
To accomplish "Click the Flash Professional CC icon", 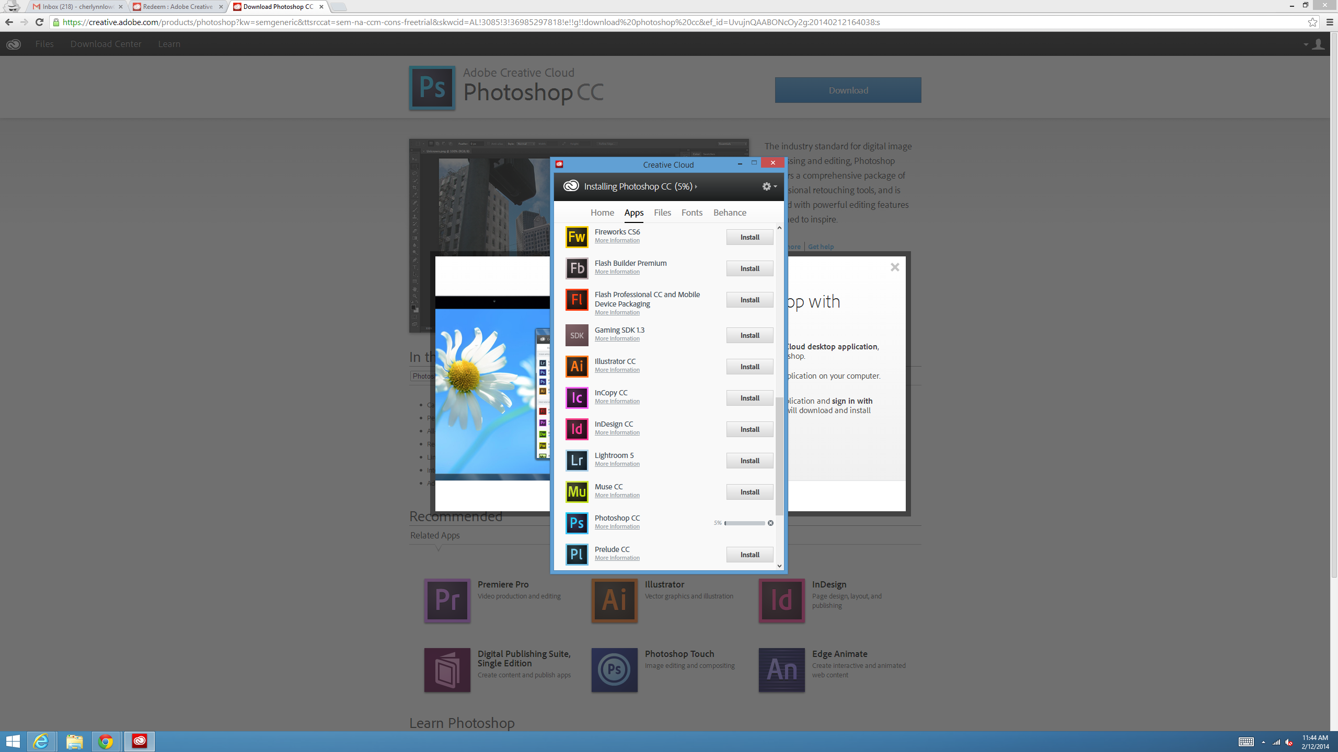I will coord(576,299).
